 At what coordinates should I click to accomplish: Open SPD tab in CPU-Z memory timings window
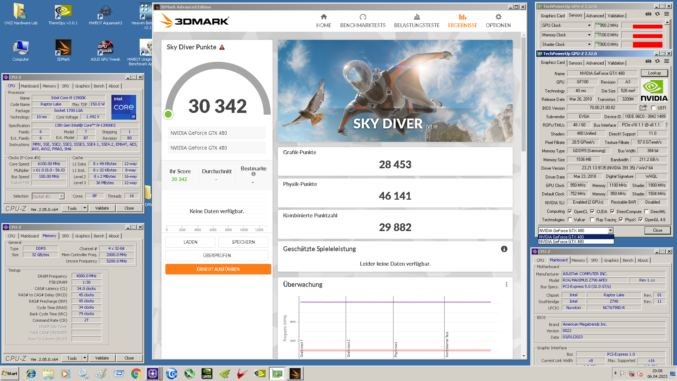coord(66,236)
